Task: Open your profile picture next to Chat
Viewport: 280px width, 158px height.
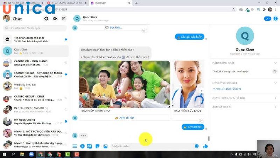Action: pyautogui.click(x=7, y=19)
